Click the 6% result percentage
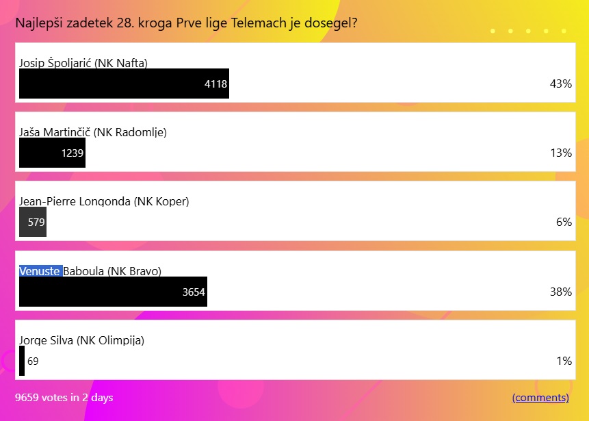 click(x=564, y=222)
